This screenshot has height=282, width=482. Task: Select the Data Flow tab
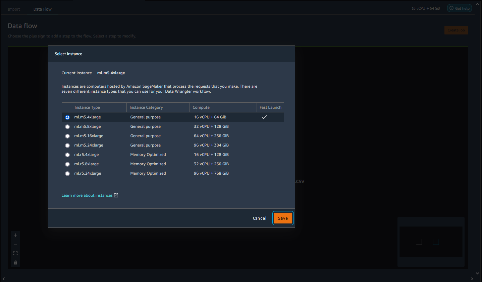pyautogui.click(x=42, y=9)
